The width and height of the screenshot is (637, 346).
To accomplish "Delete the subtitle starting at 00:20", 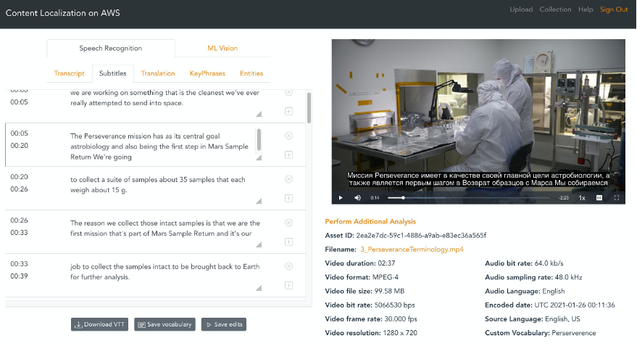I will pos(289,179).
